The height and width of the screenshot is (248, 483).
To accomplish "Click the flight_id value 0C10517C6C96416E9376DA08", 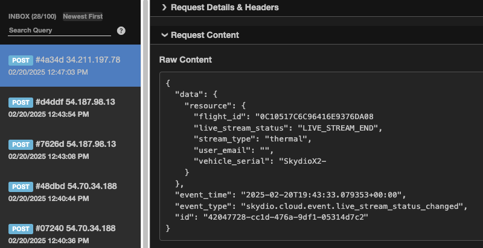I will click(x=315, y=117).
